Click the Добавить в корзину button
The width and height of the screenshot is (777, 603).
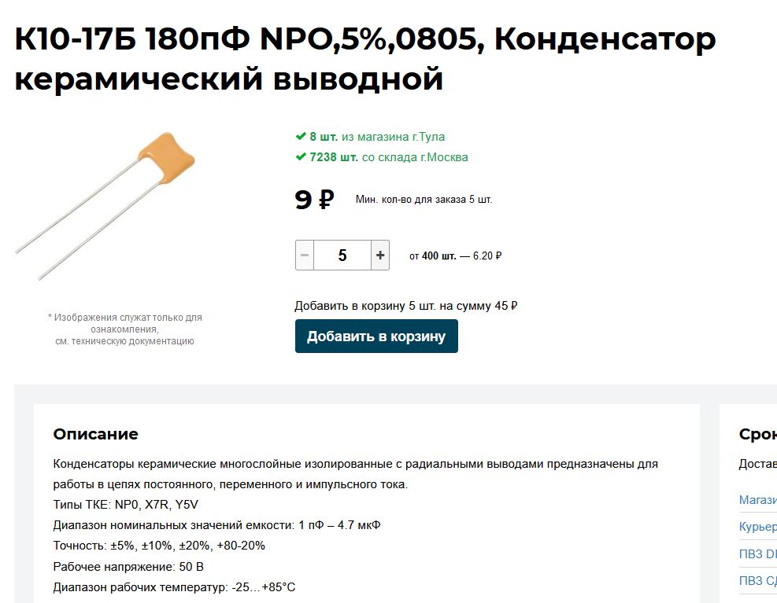376,336
